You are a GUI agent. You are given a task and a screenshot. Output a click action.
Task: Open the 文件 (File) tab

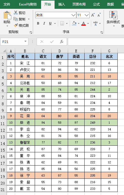[x=7, y=4]
